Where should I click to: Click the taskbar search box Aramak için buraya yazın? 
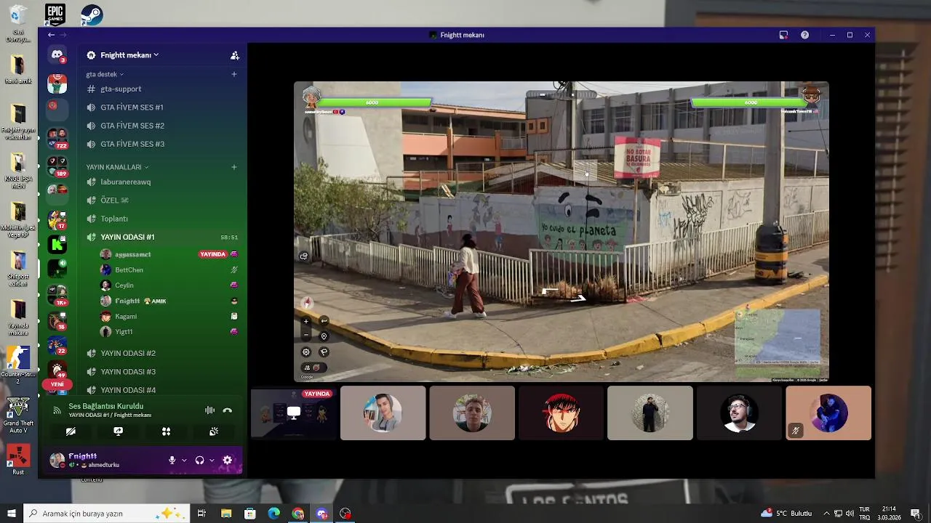pyautogui.click(x=107, y=514)
